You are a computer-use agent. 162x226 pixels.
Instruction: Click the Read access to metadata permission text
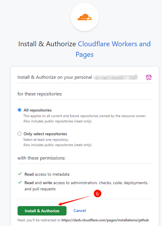47,174
